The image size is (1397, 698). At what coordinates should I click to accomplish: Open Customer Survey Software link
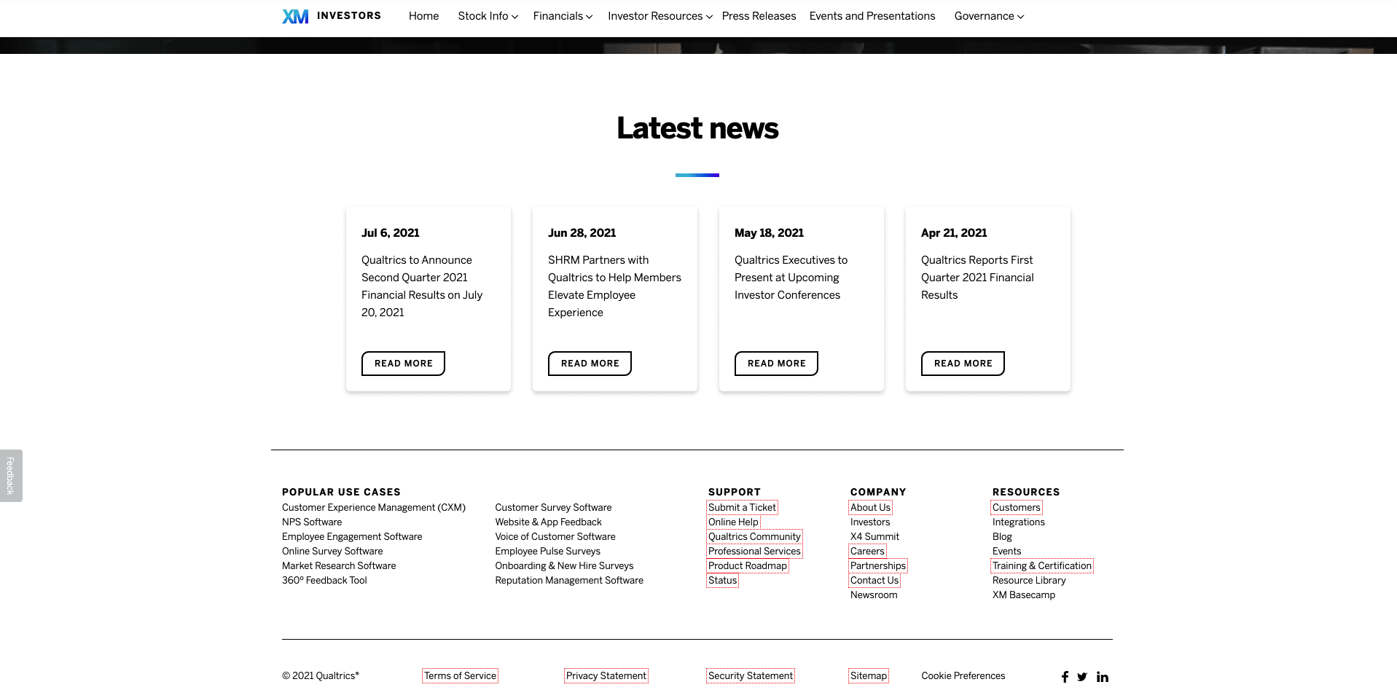pos(553,508)
